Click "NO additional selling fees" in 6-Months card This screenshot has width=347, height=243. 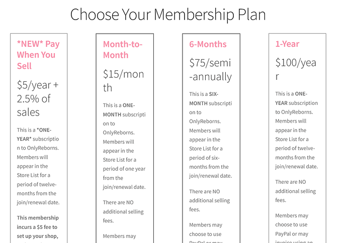click(209, 200)
